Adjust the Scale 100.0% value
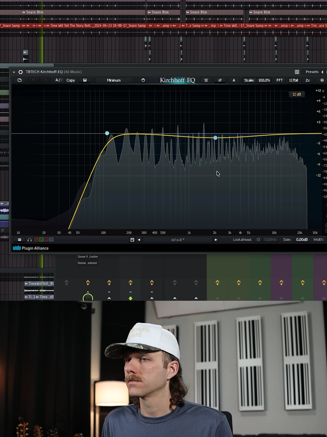 (264, 80)
